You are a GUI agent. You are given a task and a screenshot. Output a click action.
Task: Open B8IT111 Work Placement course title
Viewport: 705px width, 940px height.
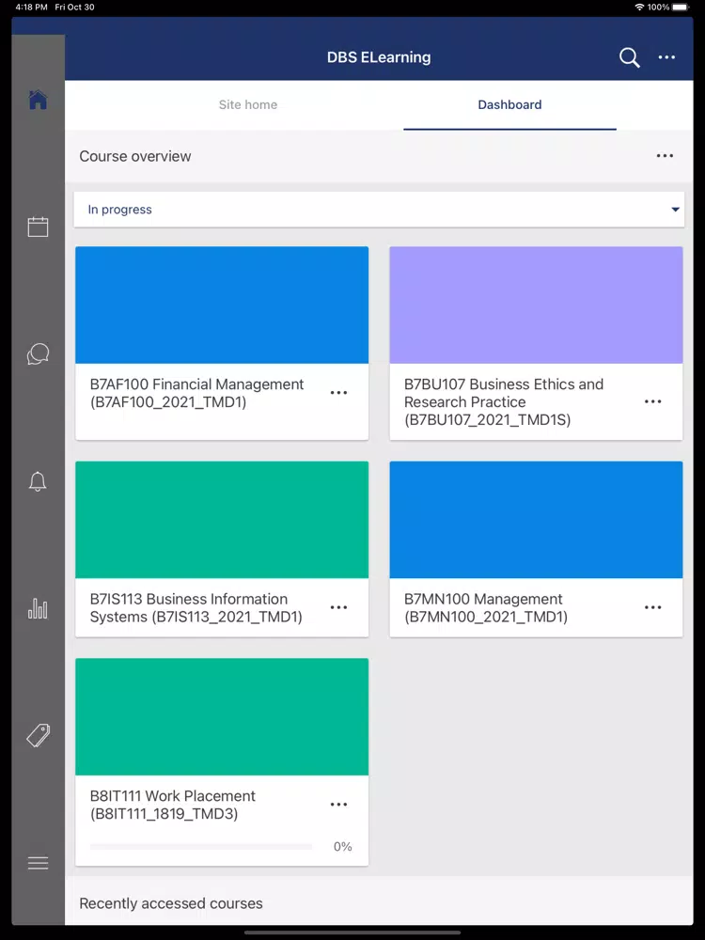(x=173, y=805)
